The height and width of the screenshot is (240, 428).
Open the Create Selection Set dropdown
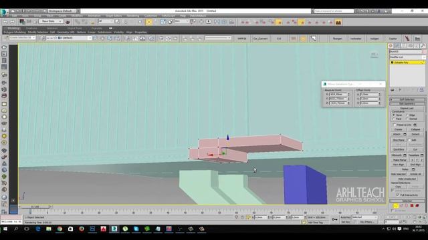pos(22,38)
